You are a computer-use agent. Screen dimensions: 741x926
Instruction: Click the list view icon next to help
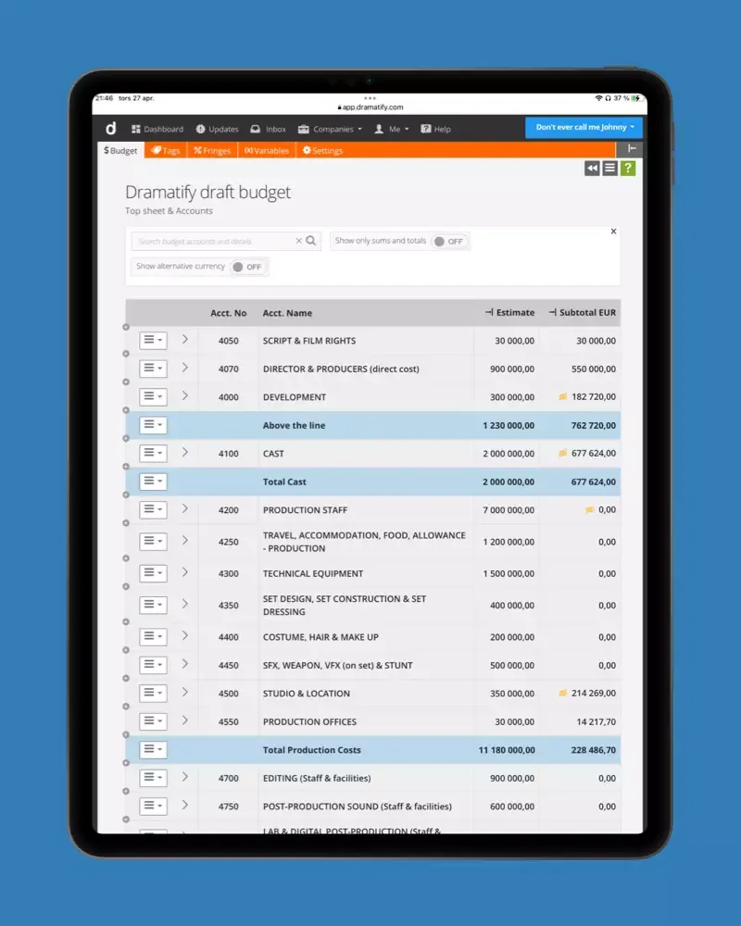[x=609, y=169]
